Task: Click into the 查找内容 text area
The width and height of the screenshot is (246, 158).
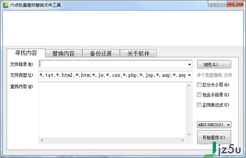Action: pos(112,110)
